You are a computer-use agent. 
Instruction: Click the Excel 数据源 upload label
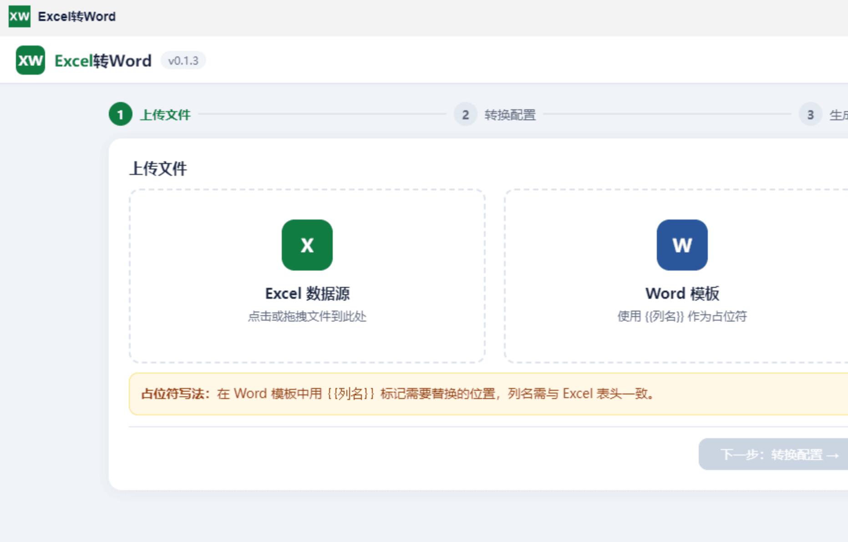tap(307, 294)
